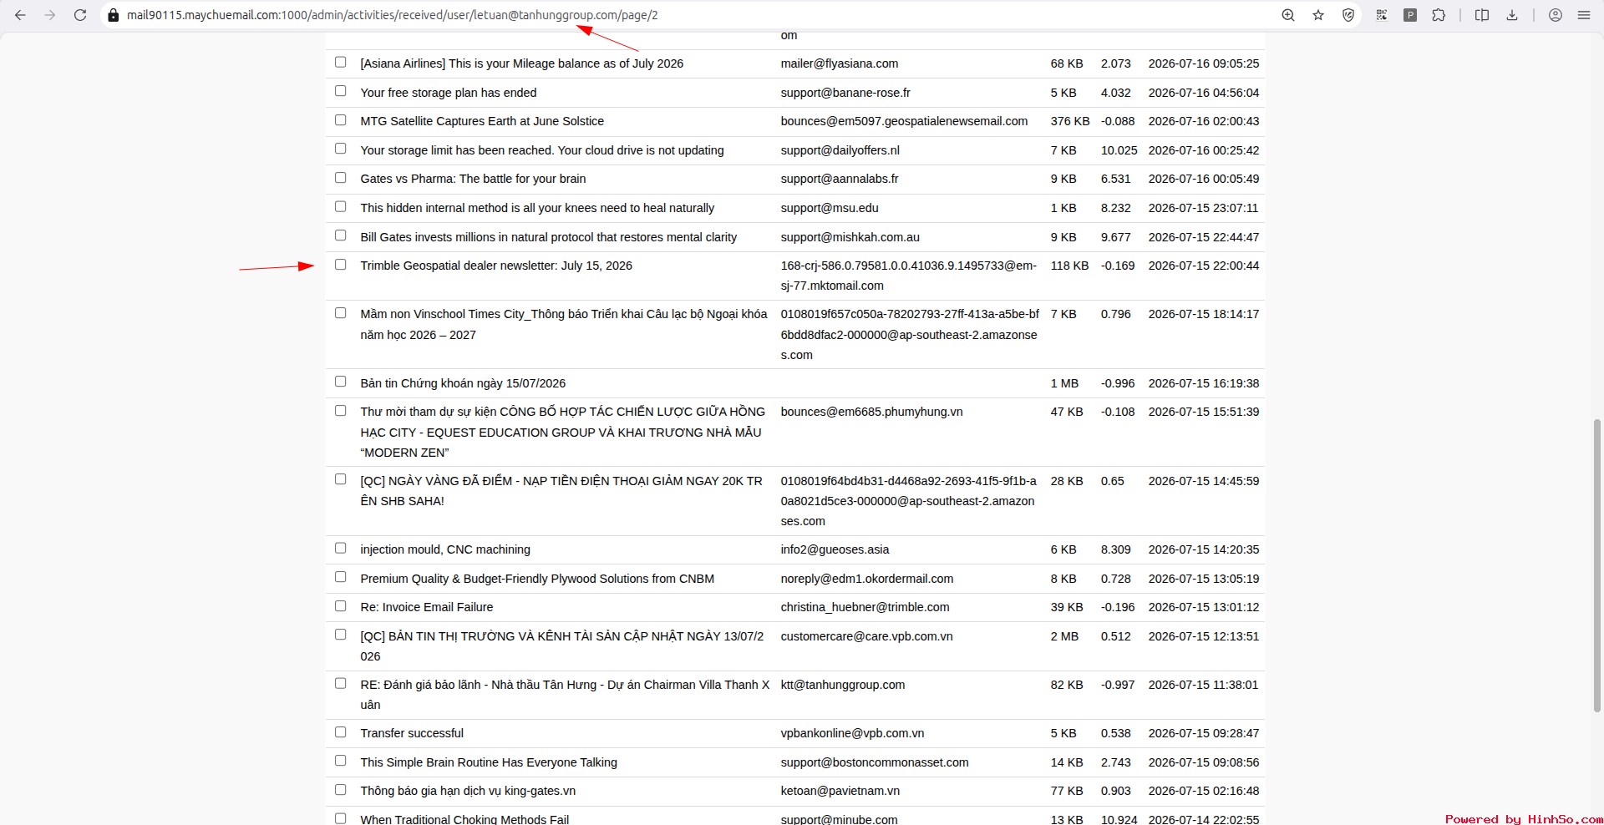Image resolution: width=1604 pixels, height=825 pixels.
Task: Open the profile account icon
Action: [1556, 15]
